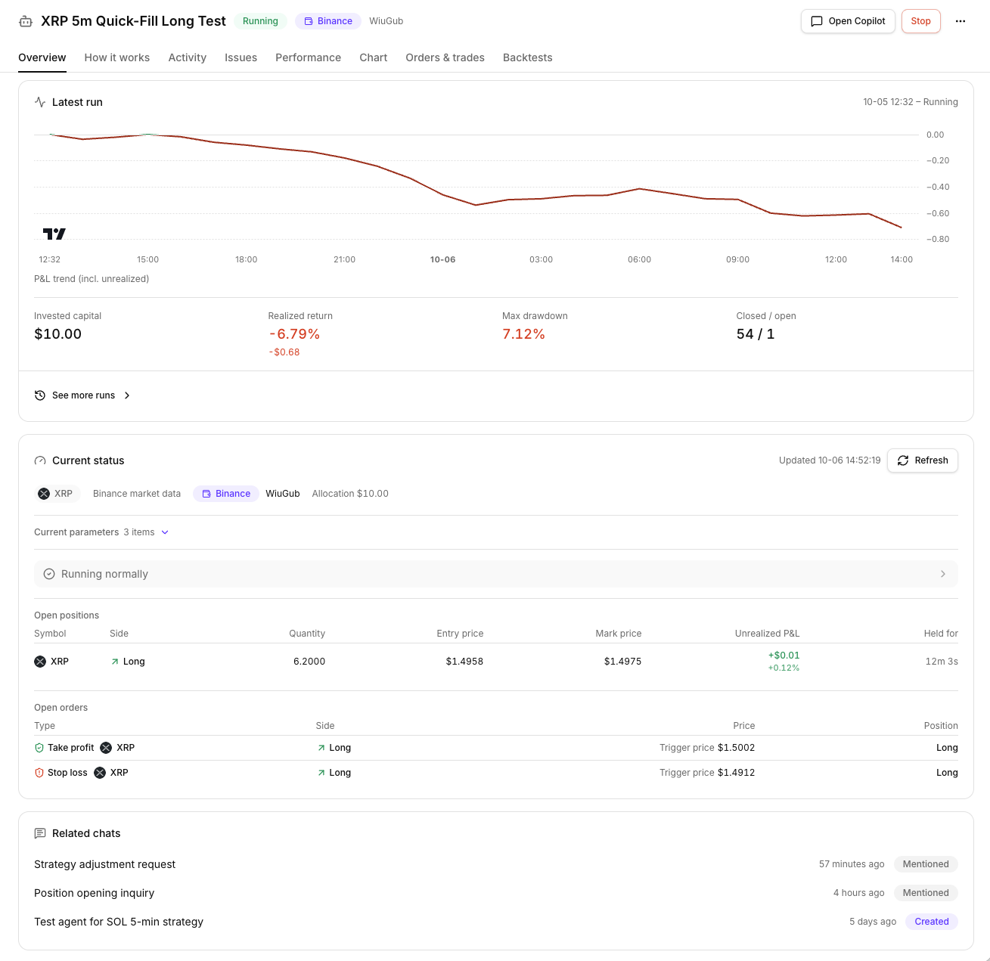Image resolution: width=990 pixels, height=961 pixels.
Task: Select the Issues tab
Action: coord(241,57)
